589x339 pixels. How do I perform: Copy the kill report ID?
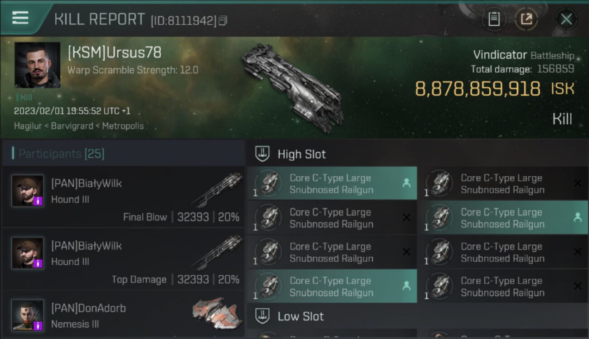coord(222,20)
